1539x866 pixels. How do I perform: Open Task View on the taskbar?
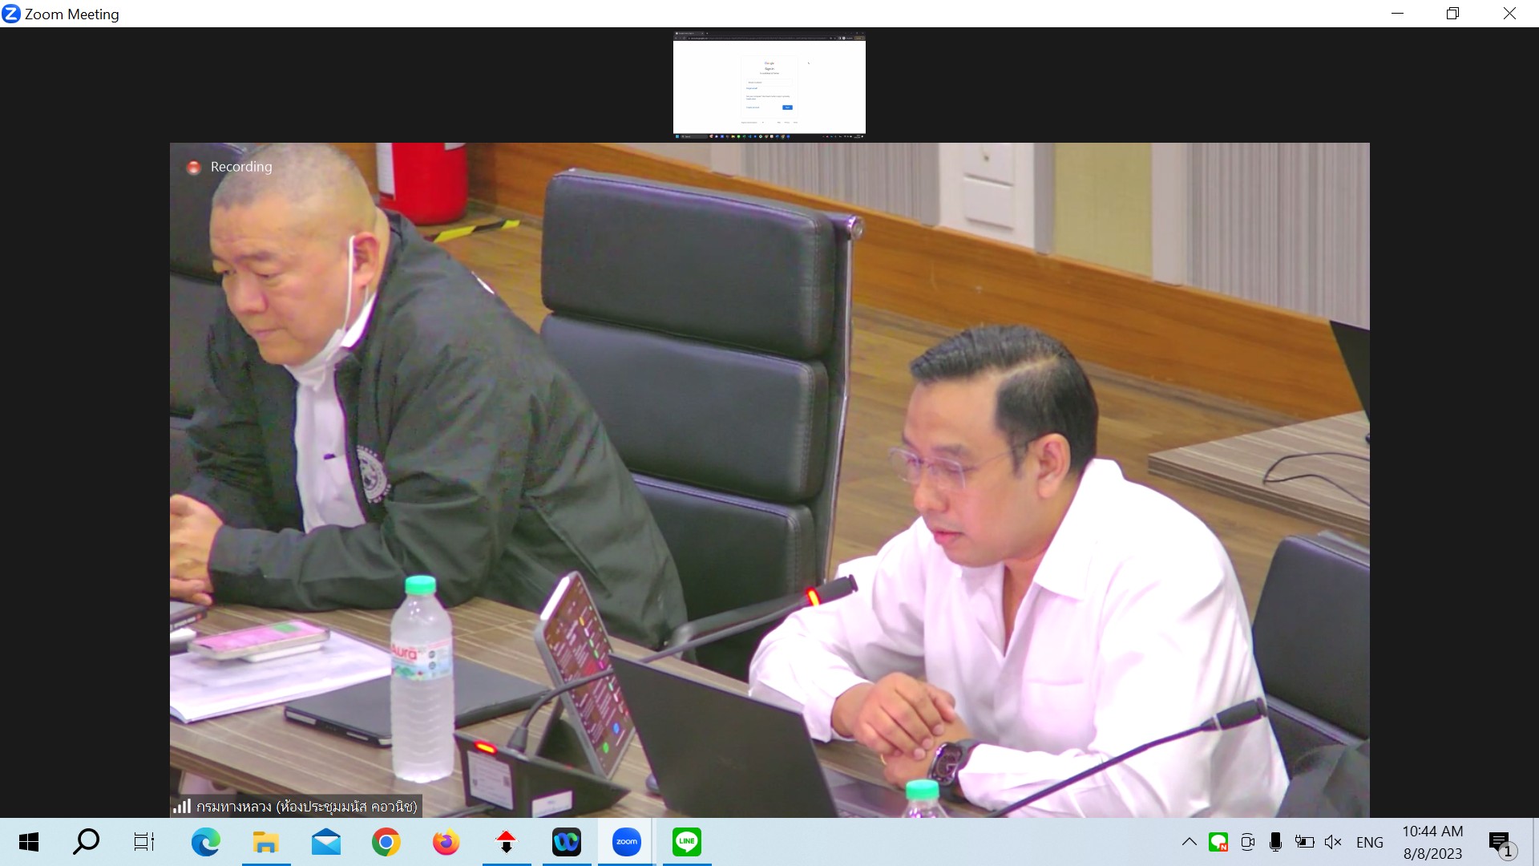[x=144, y=842]
